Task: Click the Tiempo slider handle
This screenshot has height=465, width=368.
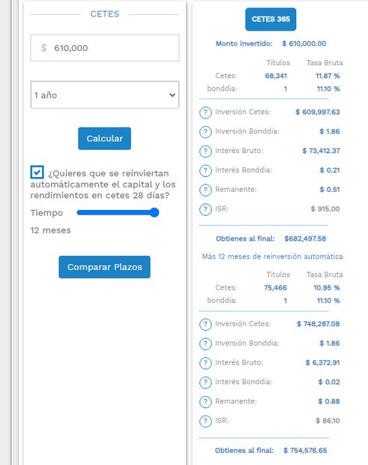Action: click(154, 212)
